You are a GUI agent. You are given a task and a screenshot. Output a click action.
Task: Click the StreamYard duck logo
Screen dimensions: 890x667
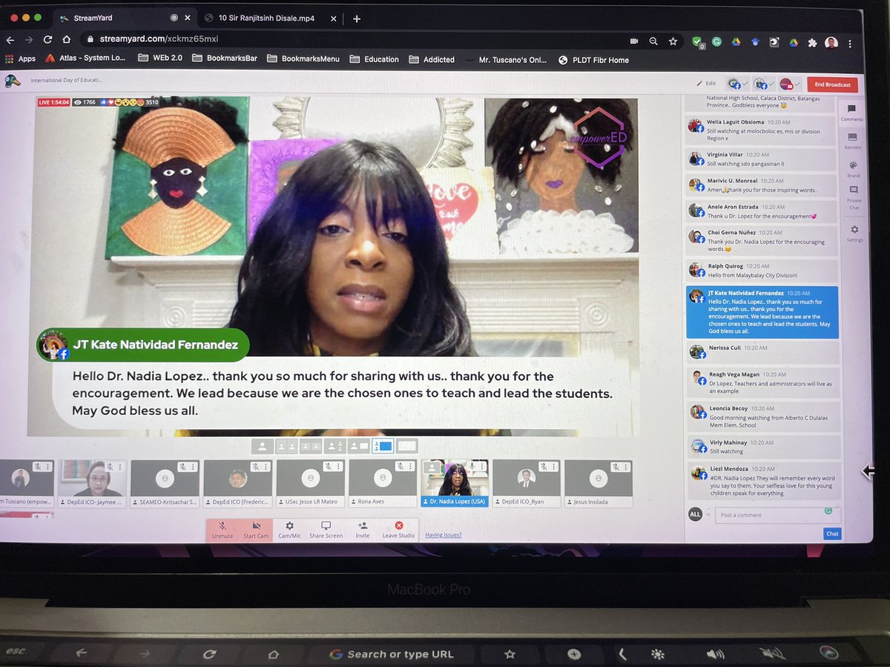[x=13, y=81]
